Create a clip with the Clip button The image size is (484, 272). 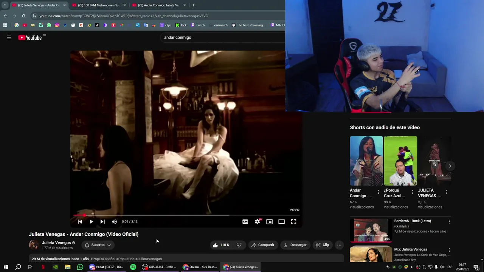[322, 245]
